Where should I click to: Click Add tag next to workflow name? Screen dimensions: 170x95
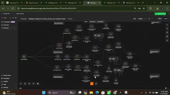tap(70, 19)
